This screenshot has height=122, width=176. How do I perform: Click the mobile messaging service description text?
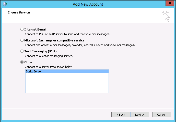click(49, 56)
